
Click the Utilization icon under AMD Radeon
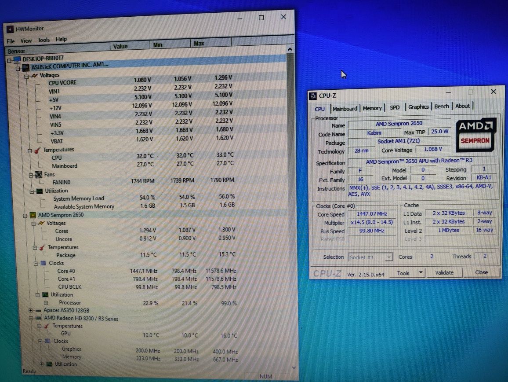point(49,364)
